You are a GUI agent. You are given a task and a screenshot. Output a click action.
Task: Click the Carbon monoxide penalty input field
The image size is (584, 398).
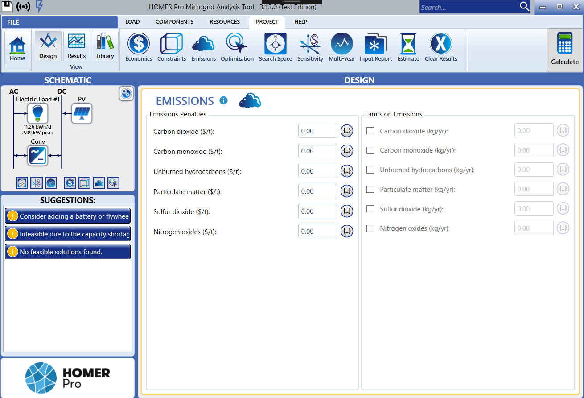(x=317, y=151)
